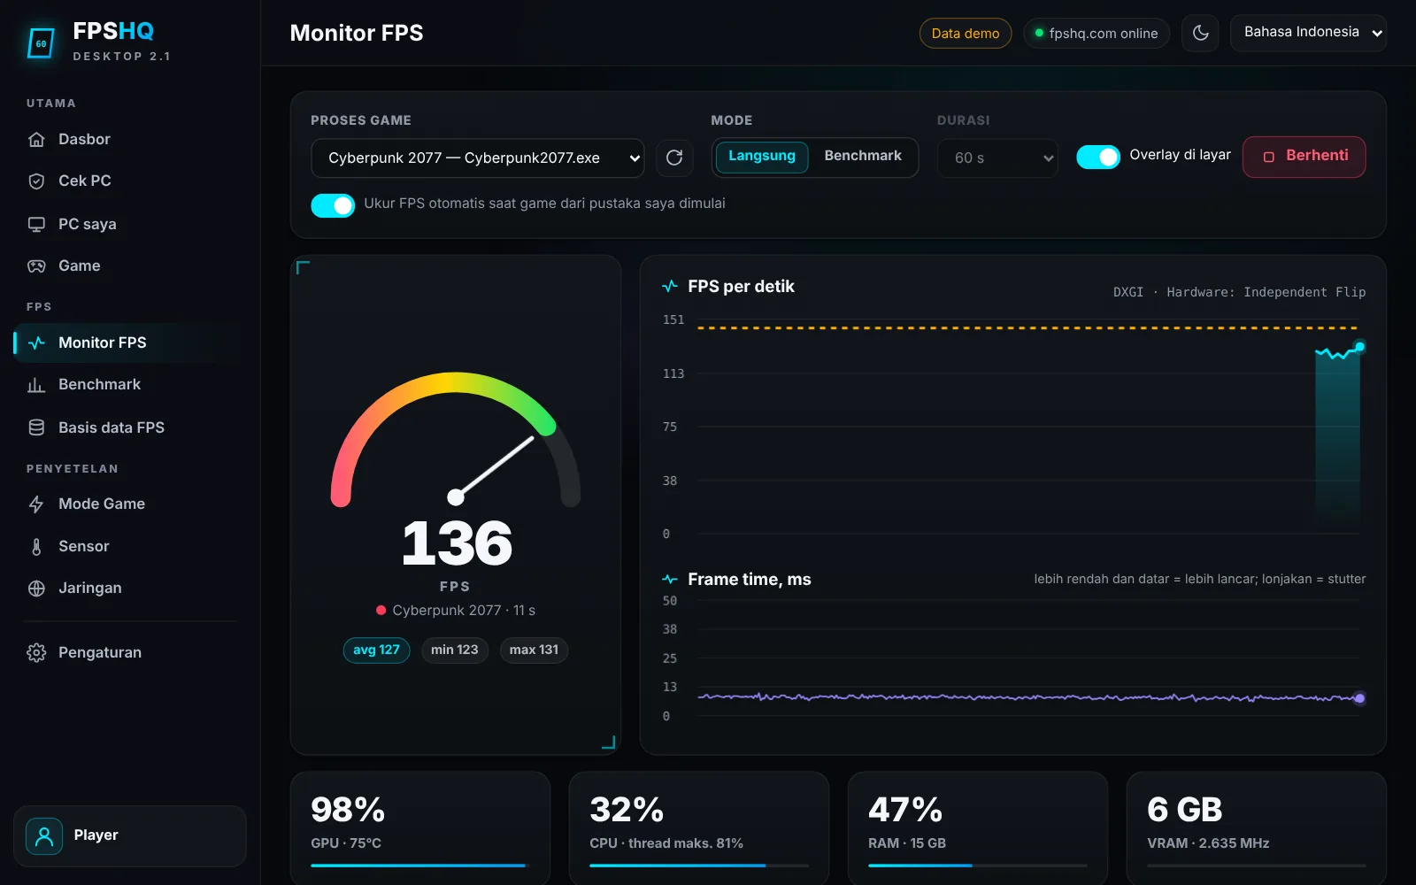Click the pulse icon beside FPS per detik
Image resolution: width=1416 pixels, height=885 pixels.
click(x=670, y=286)
